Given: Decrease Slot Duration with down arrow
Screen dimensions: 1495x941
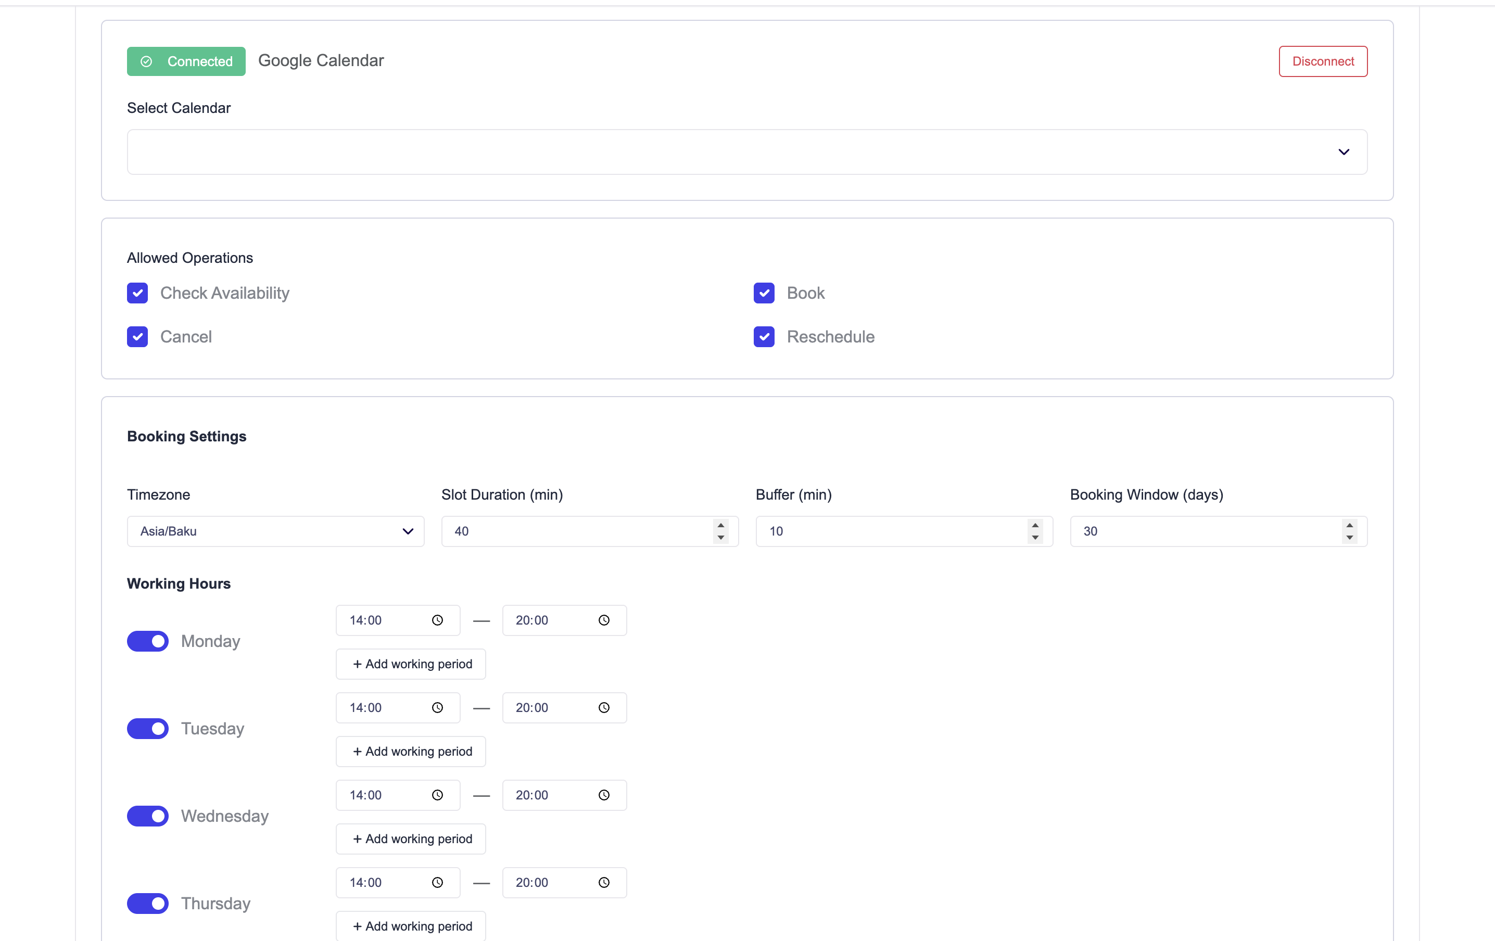Looking at the screenshot, I should point(720,538).
